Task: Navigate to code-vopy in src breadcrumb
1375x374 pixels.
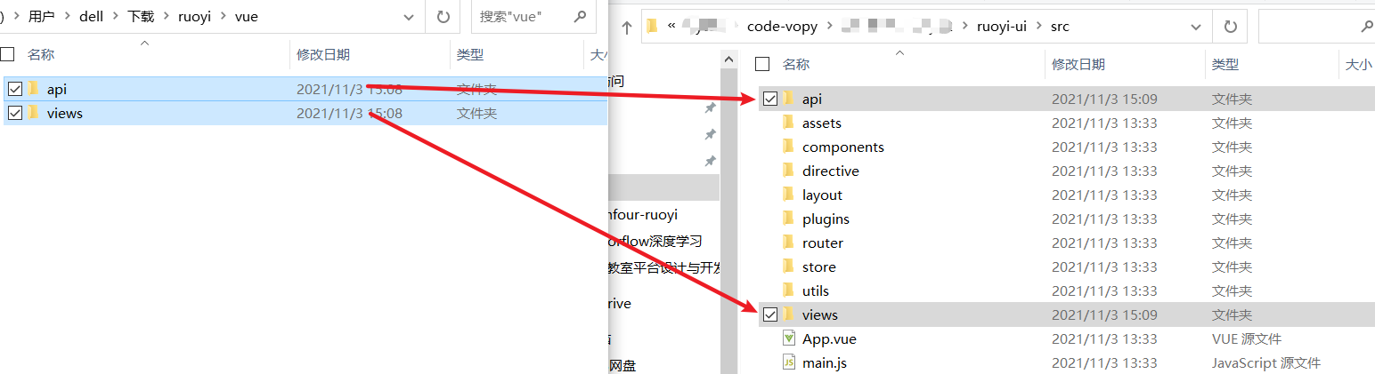Action: [782, 27]
